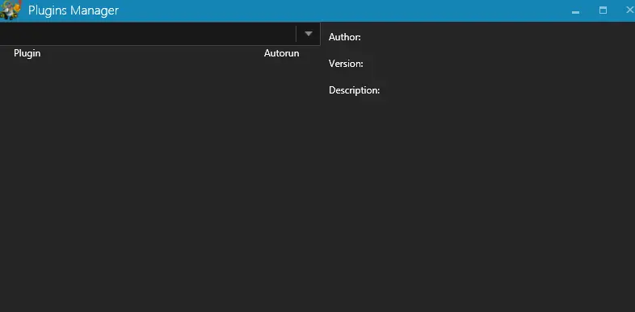The width and height of the screenshot is (635, 312).
Task: Click the Autorun column header
Action: (281, 53)
